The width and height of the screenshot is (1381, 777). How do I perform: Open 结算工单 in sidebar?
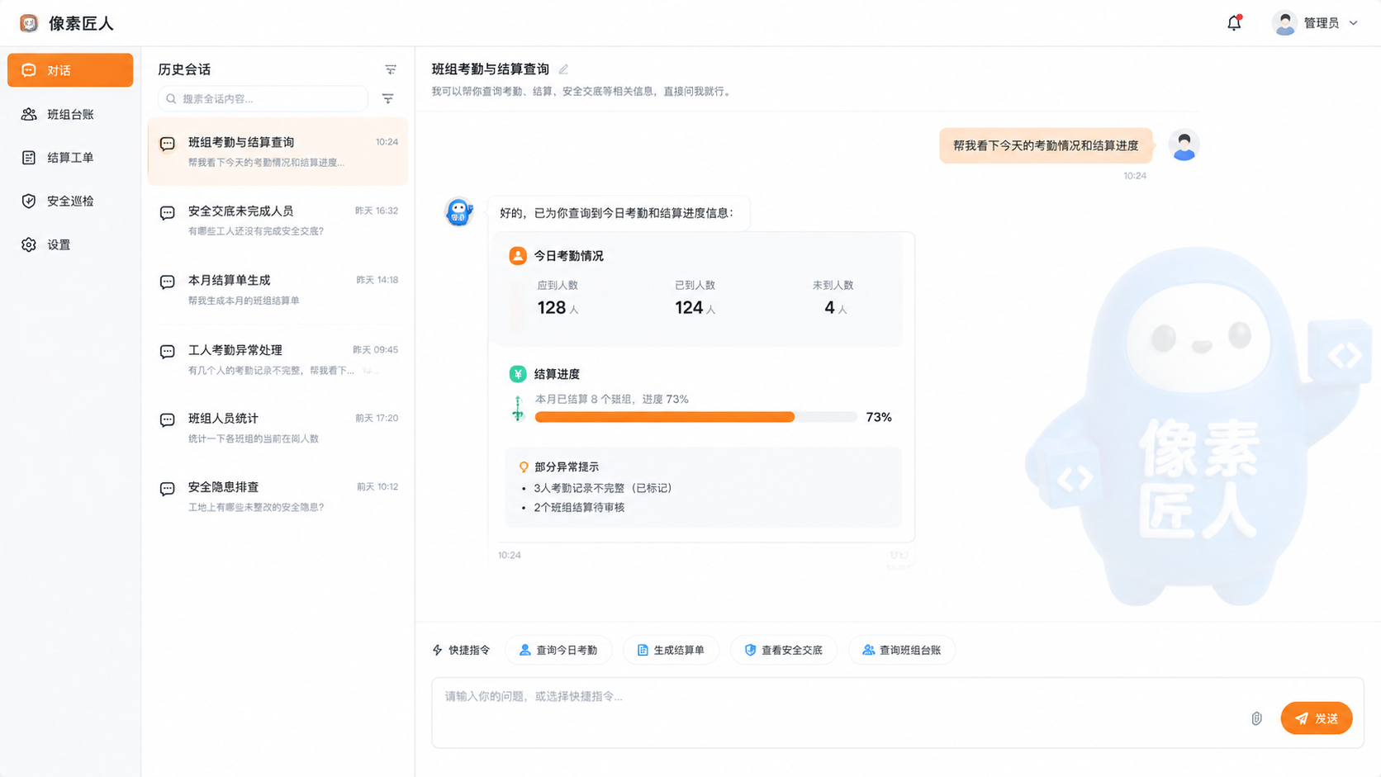pyautogui.click(x=70, y=158)
